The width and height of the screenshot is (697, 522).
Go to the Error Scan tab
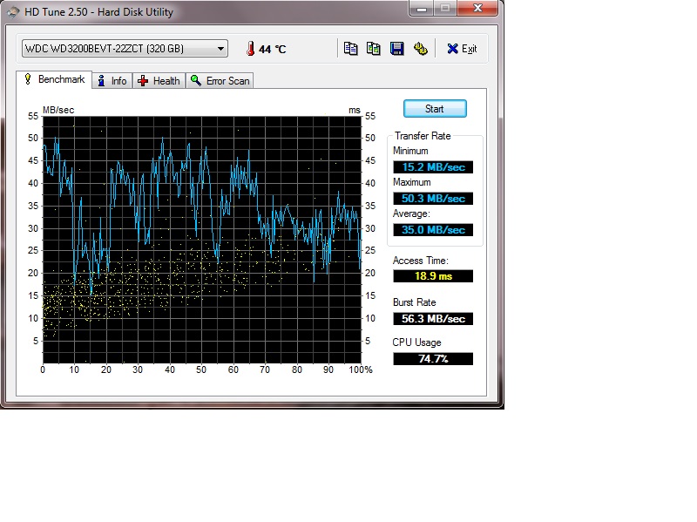pyautogui.click(x=220, y=81)
